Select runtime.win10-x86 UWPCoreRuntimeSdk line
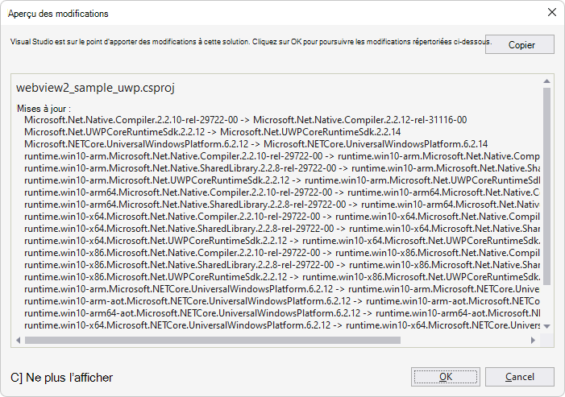 tap(282, 277)
